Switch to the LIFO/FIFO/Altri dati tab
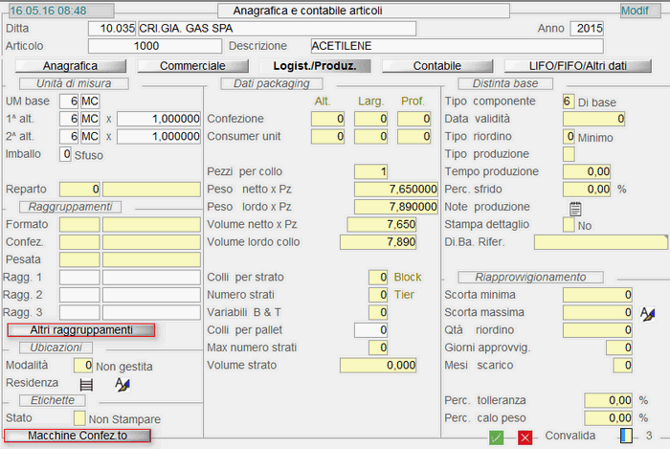 click(578, 66)
